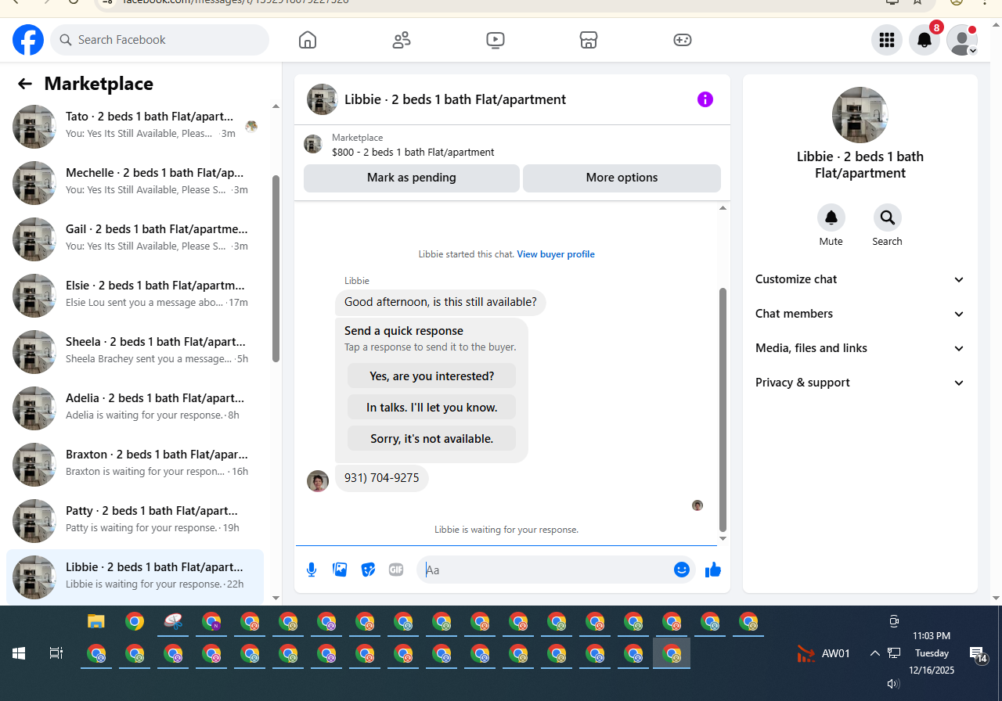The image size is (1002, 701).
Task: Click the conversation list scrollbar down arrow
Action: click(x=276, y=598)
